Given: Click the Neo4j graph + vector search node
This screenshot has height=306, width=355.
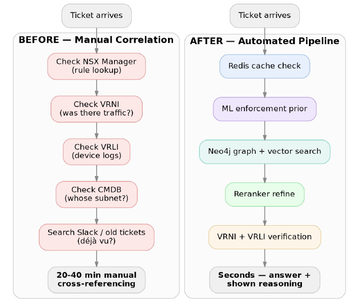Looking at the screenshot, I should pos(265,152).
